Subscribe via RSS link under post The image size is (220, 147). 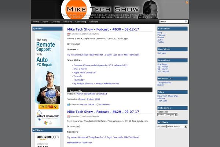click(x=98, y=99)
